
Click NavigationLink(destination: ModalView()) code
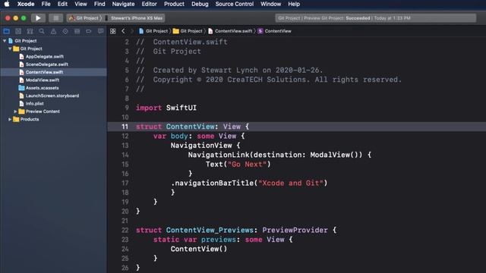coord(275,155)
